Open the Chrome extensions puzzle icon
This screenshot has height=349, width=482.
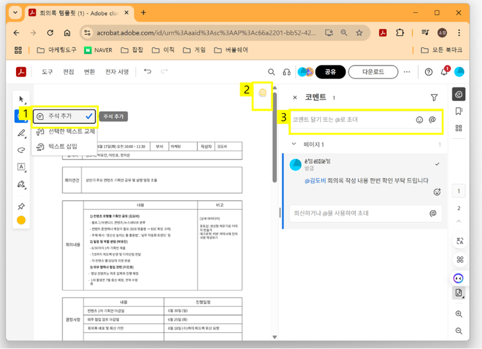click(x=400, y=33)
